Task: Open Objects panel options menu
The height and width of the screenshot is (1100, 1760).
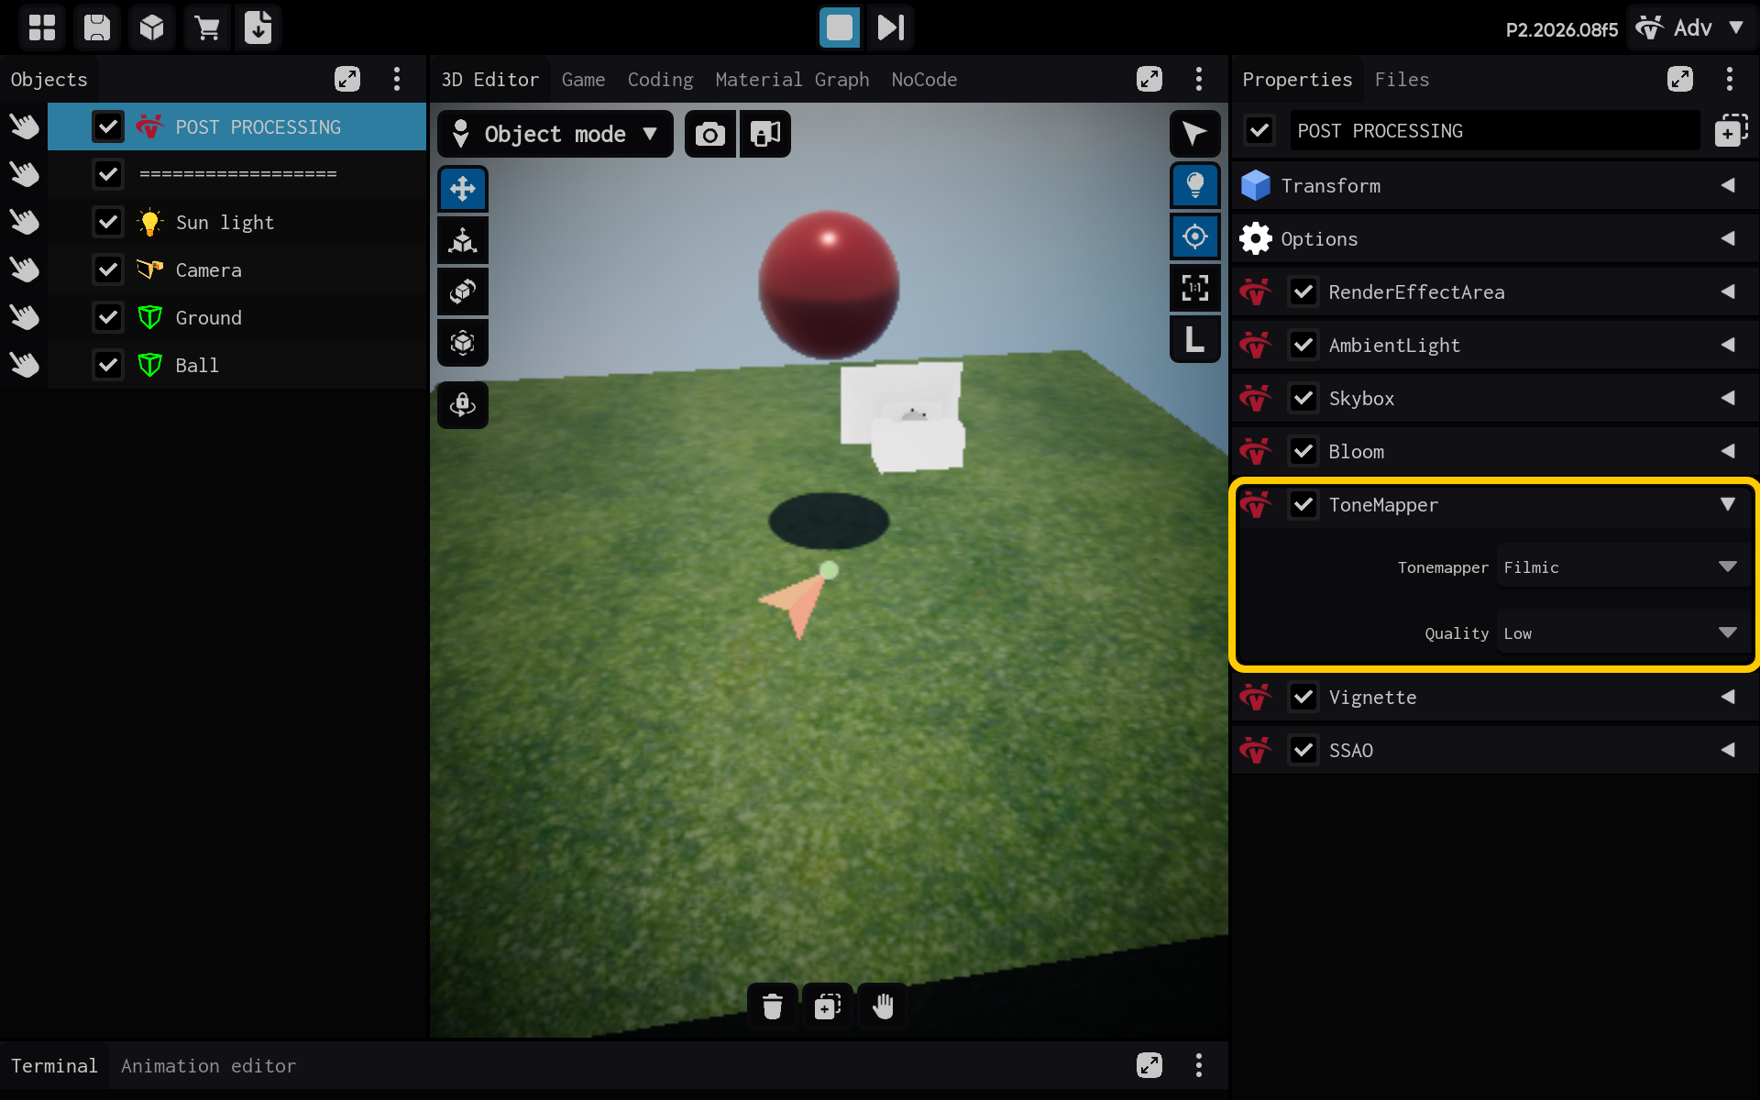Action: 397,79
